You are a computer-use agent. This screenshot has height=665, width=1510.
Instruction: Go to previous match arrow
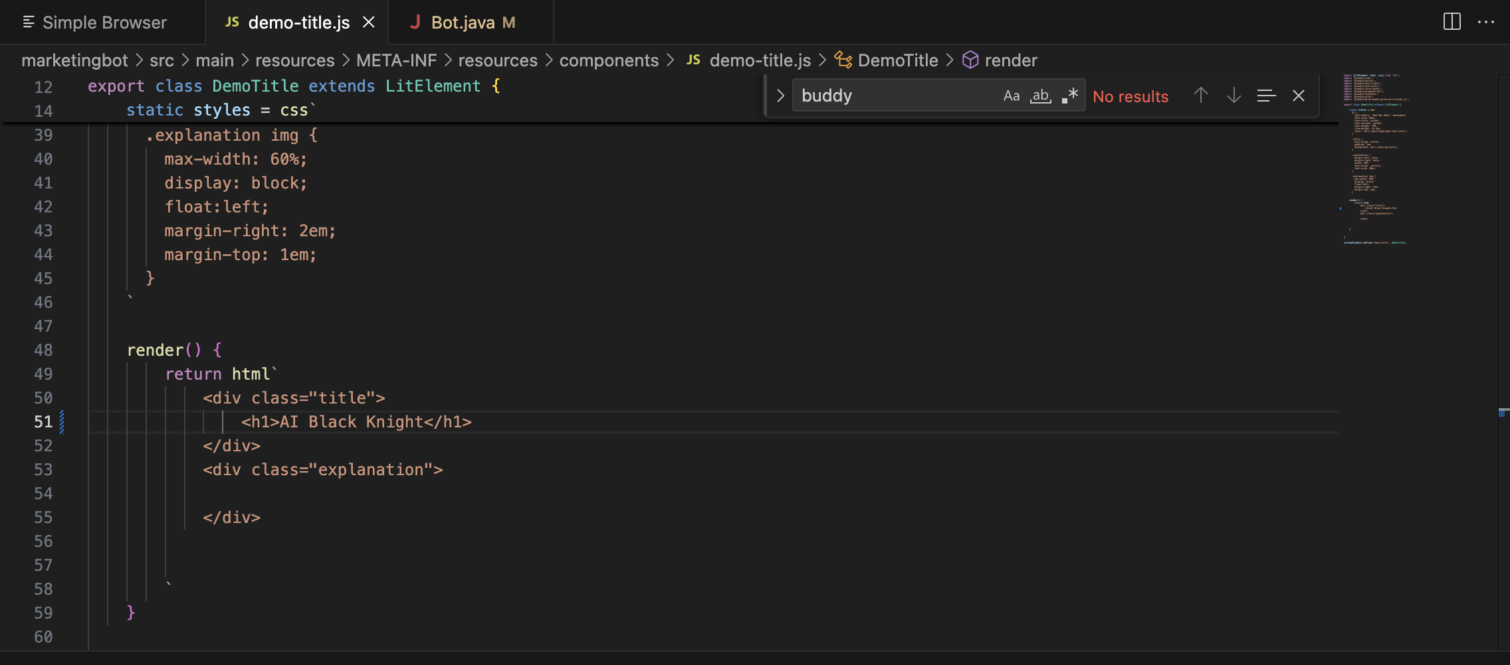(1200, 96)
